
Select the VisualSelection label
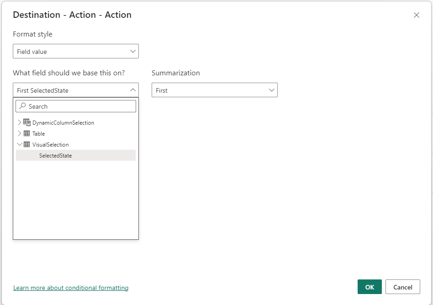click(51, 145)
